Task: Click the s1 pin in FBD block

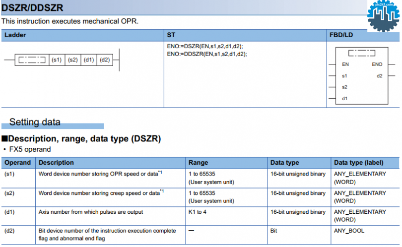Action: point(344,76)
